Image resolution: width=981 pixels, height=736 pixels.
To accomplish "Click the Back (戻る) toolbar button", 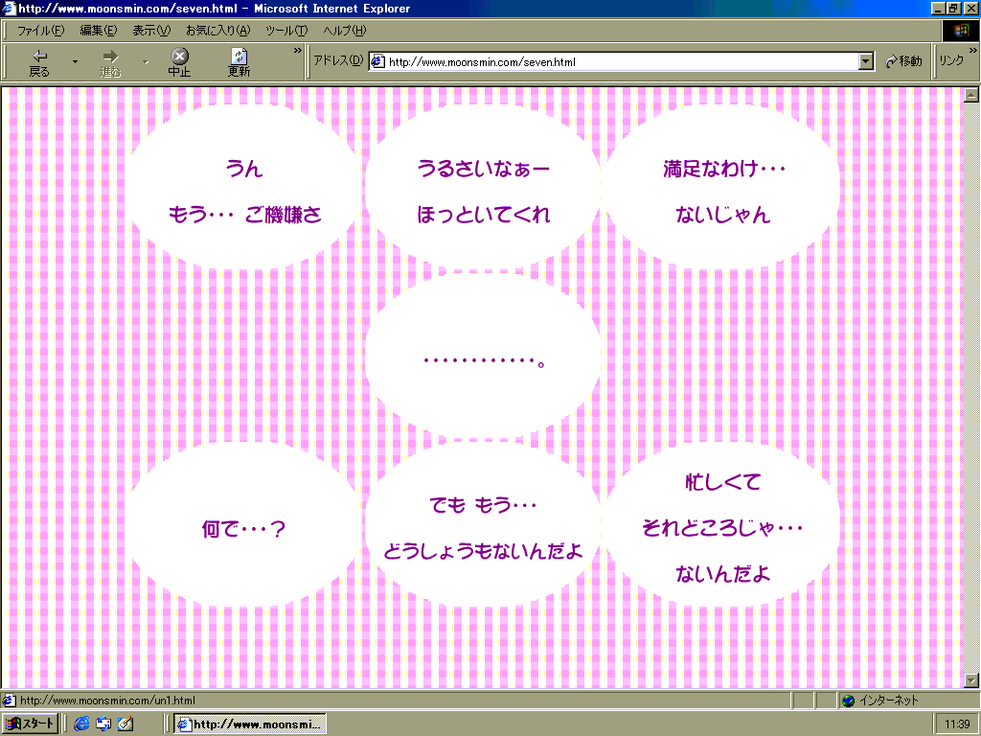I will [39, 62].
